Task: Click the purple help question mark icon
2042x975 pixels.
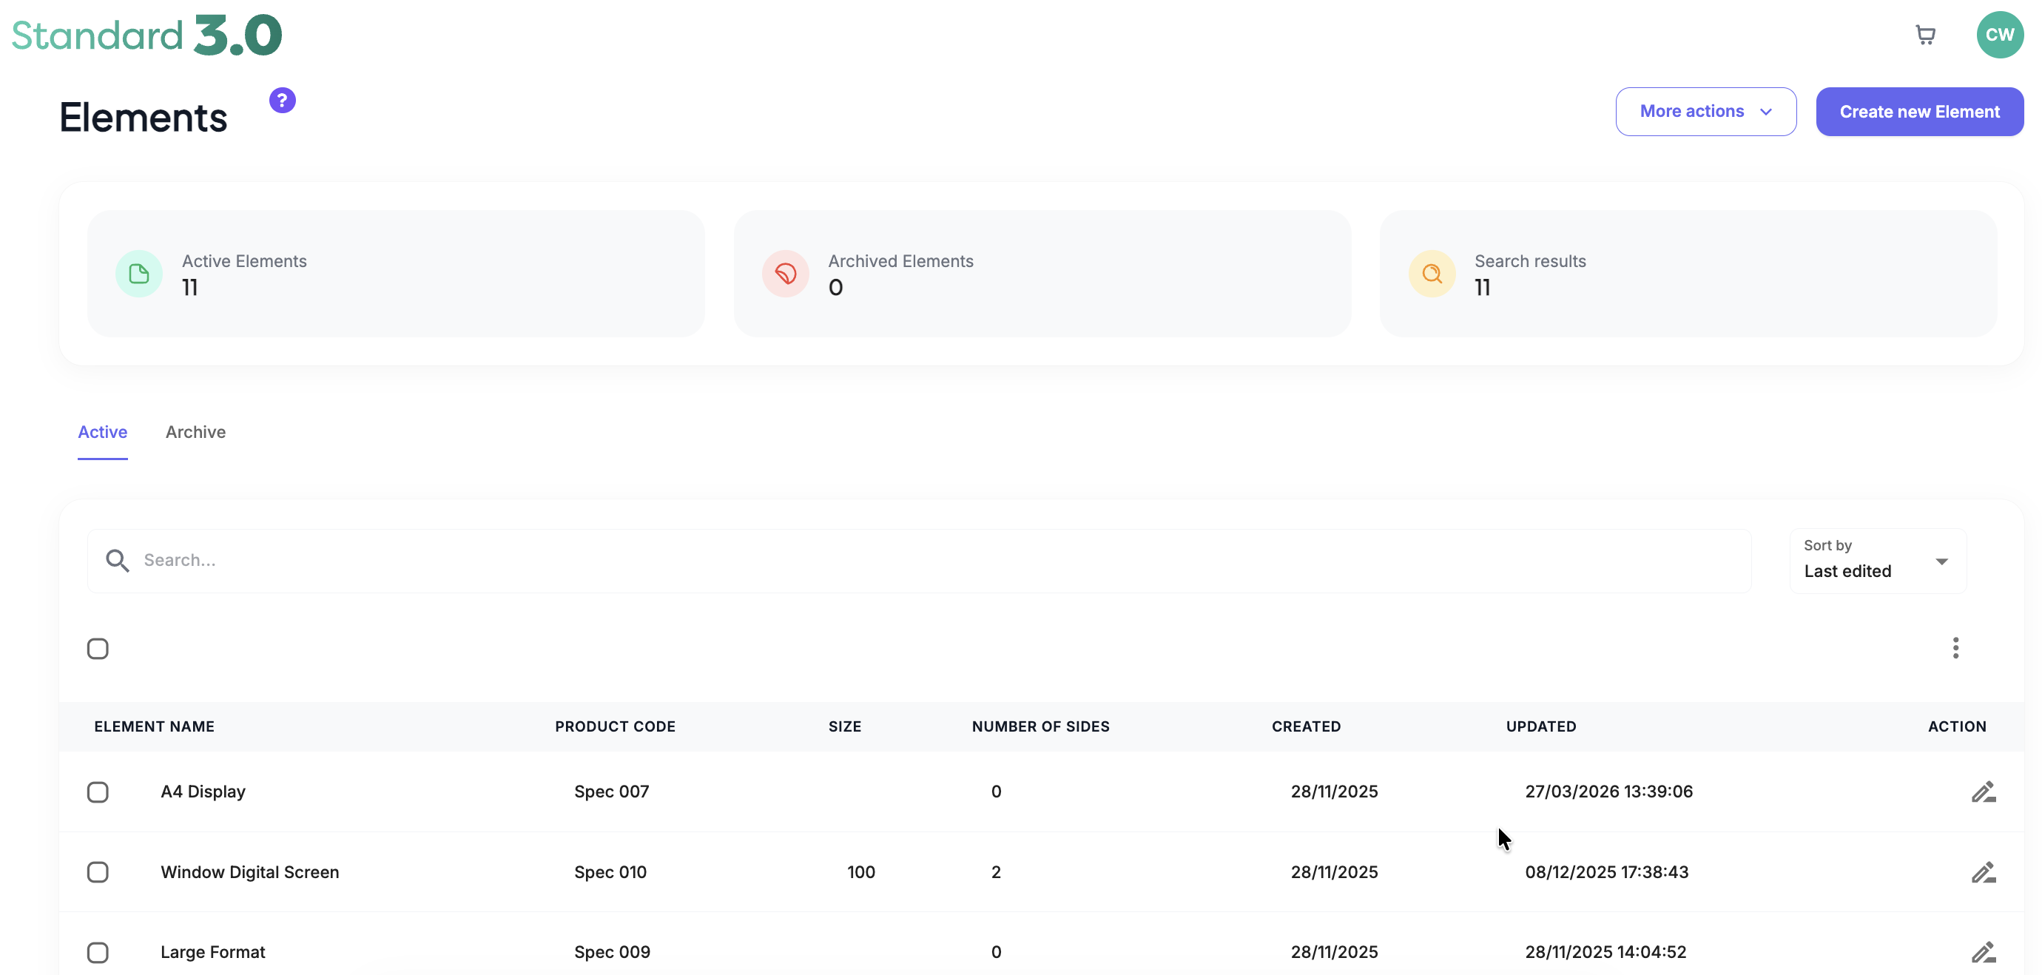Action: pos(282,101)
